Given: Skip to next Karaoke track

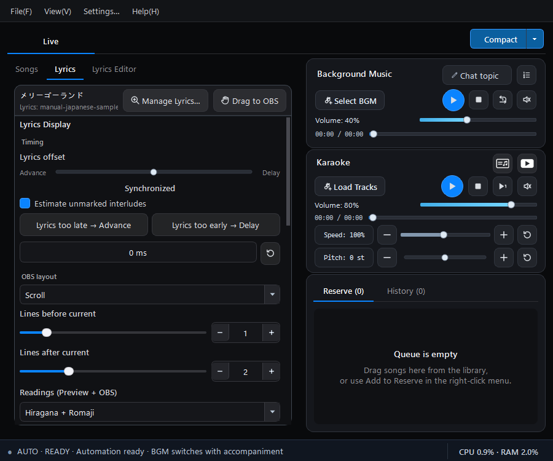Looking at the screenshot, I should 503,186.
